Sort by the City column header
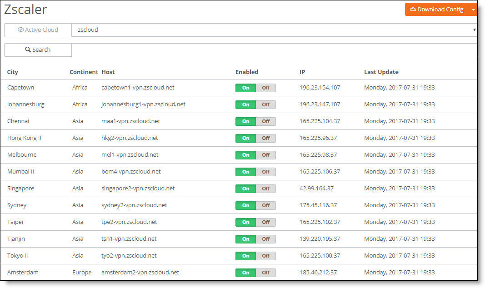The height and width of the screenshot is (288, 485). 13,72
